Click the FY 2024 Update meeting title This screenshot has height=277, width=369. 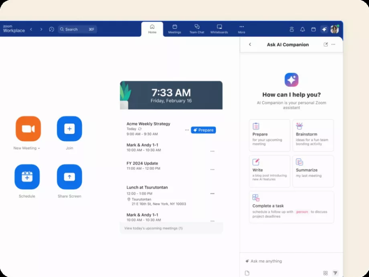point(142,163)
